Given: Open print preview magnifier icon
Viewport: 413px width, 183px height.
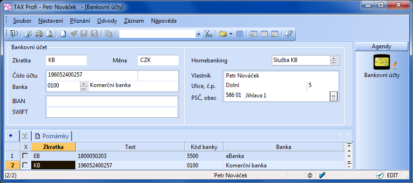Looking at the screenshot, I should [x=50, y=34].
